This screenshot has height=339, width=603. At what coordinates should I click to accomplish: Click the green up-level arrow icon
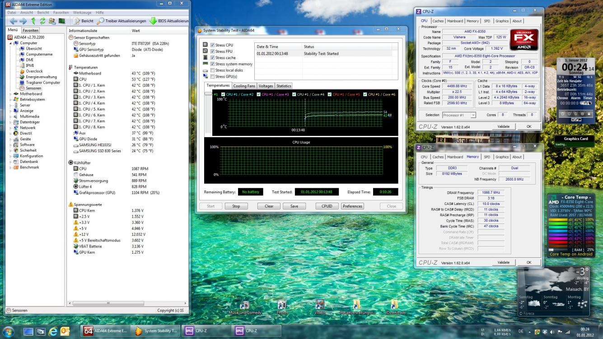point(33,21)
